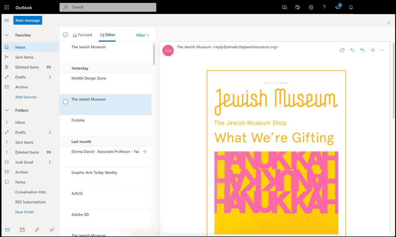Viewport: 396px width, 237px height.
Task: Click the Add favorite link
Action: click(26, 97)
